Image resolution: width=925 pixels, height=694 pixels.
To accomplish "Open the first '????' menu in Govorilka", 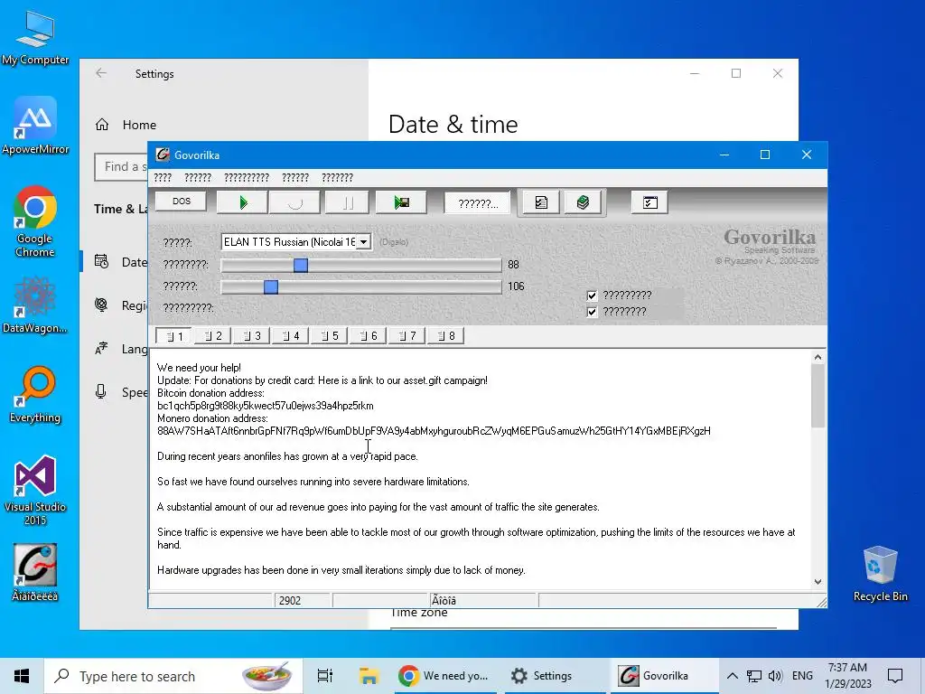I will click(x=163, y=178).
